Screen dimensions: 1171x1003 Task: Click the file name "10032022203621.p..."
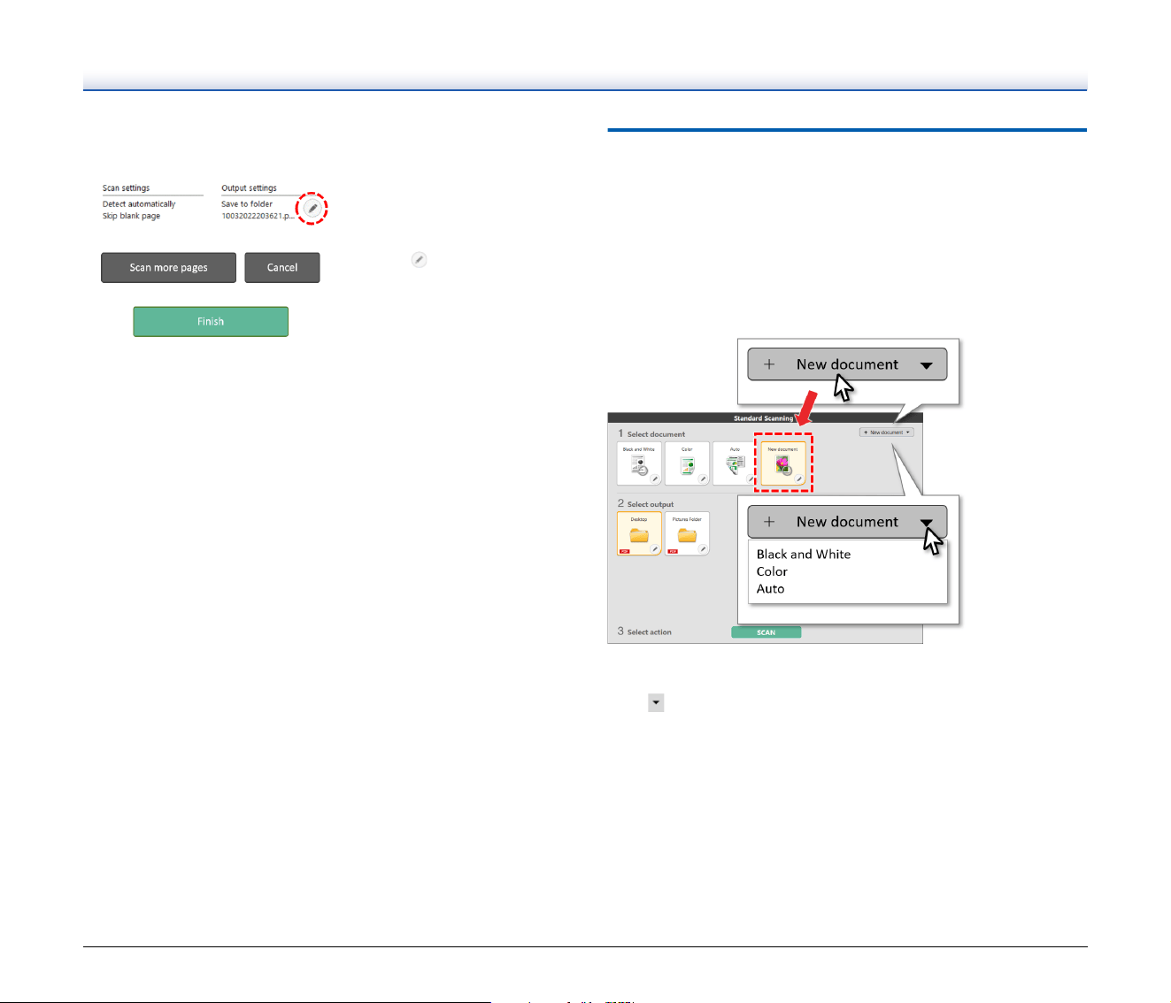pyautogui.click(x=258, y=216)
